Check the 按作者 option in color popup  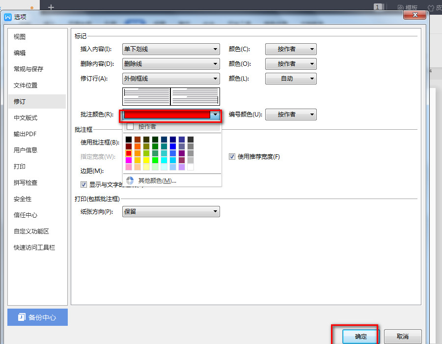(130, 126)
